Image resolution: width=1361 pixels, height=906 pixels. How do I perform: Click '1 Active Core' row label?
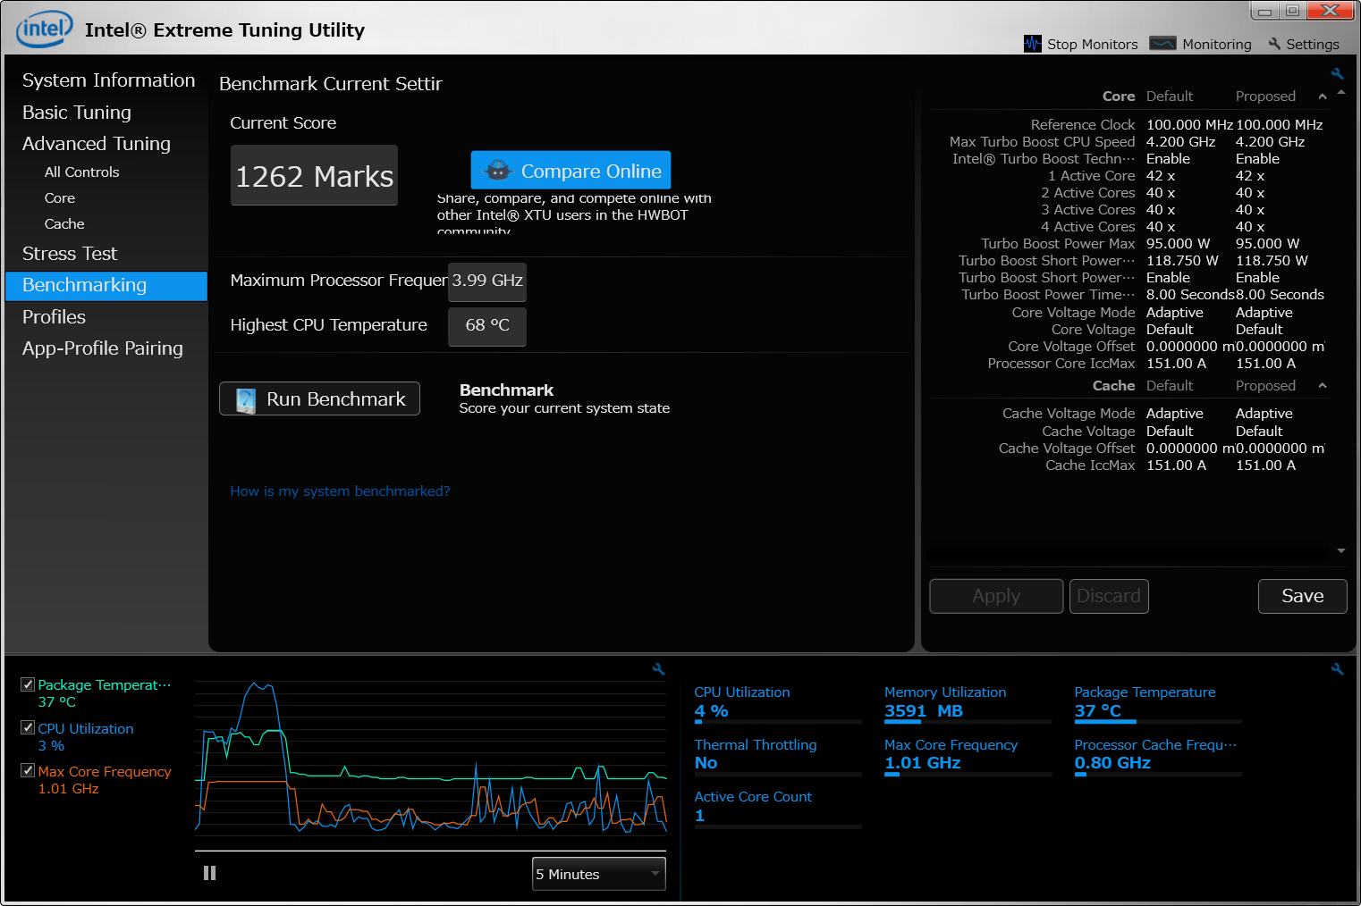click(x=1091, y=176)
